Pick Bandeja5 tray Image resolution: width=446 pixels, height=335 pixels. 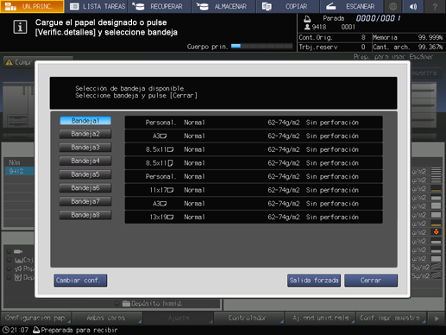pyautogui.click(x=85, y=174)
